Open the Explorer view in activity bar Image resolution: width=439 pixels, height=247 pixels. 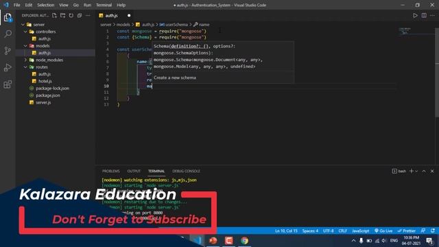pos(8,18)
